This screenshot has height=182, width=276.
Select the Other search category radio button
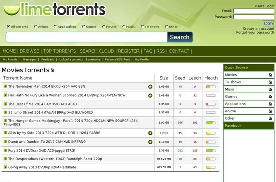(x=166, y=27)
